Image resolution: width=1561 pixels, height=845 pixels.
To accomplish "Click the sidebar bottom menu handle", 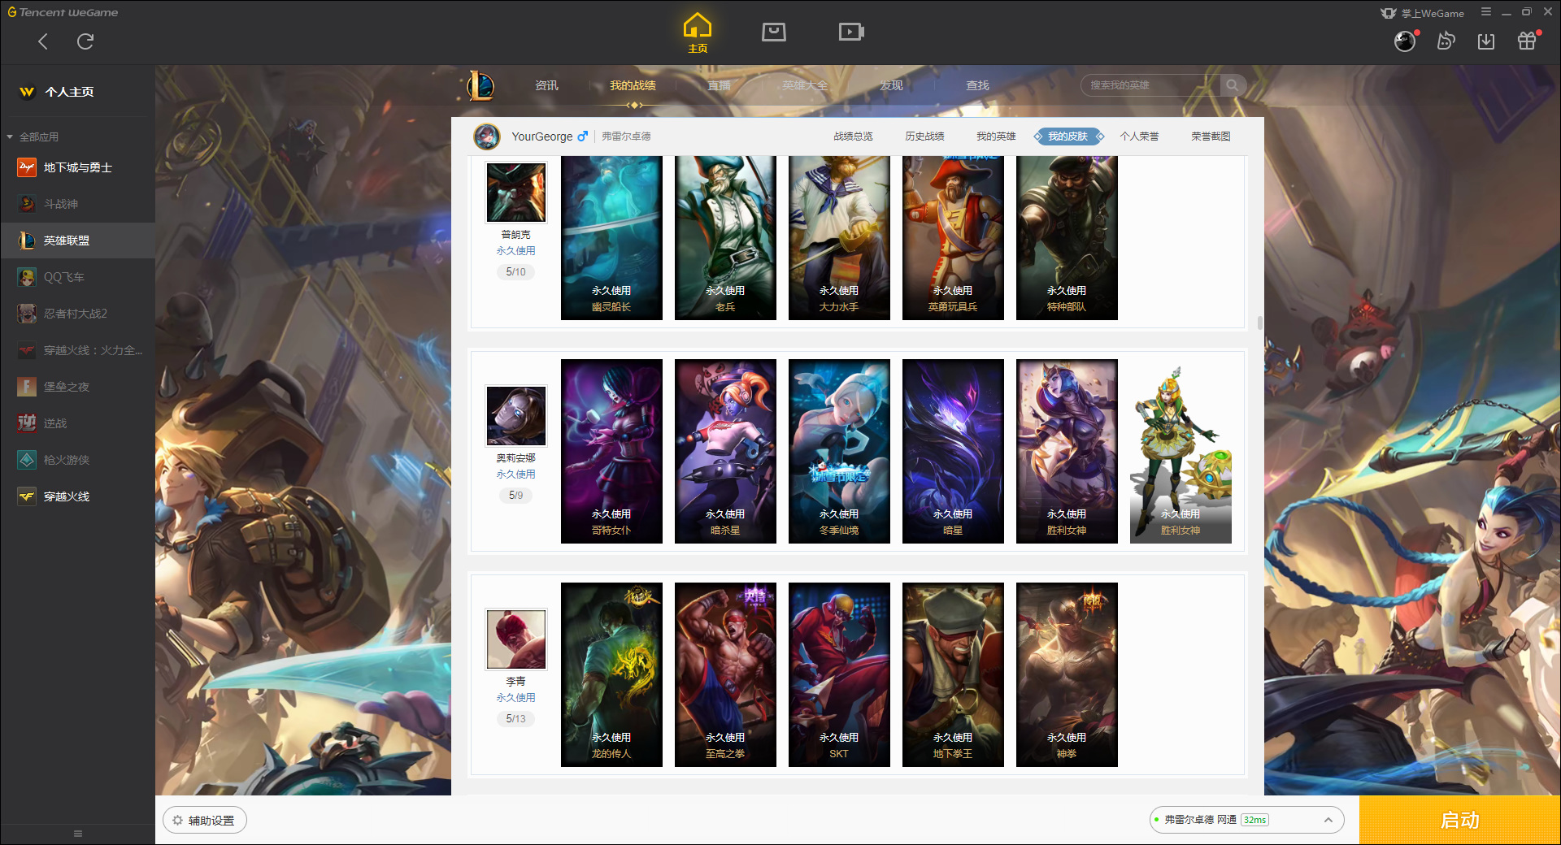I will pyautogui.click(x=78, y=834).
